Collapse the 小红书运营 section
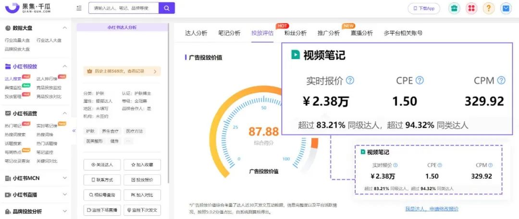This screenshot has width=519, height=219. click(65, 113)
